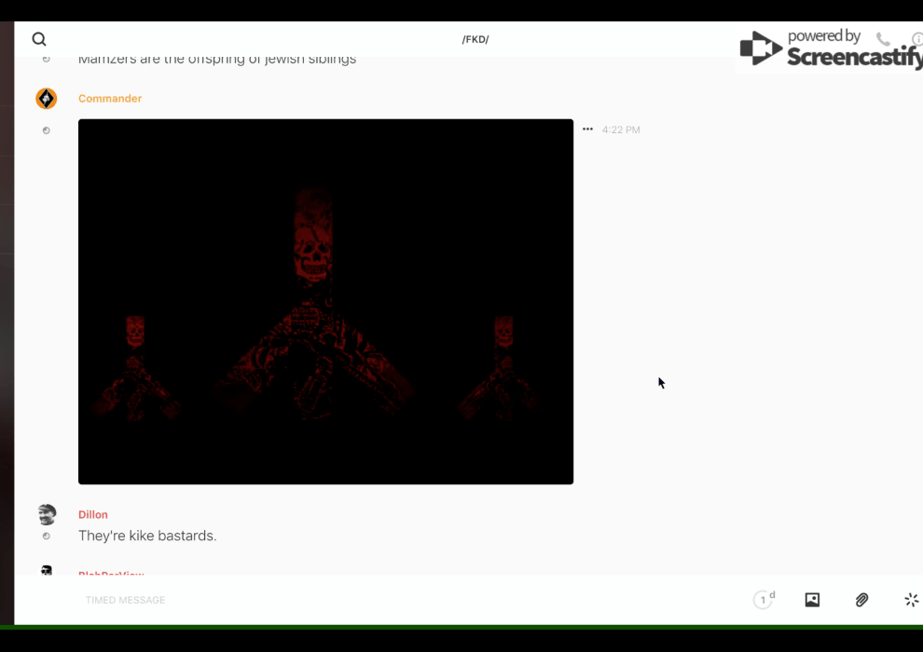
Task: Click the picture icon to send an image
Action: pos(812,600)
